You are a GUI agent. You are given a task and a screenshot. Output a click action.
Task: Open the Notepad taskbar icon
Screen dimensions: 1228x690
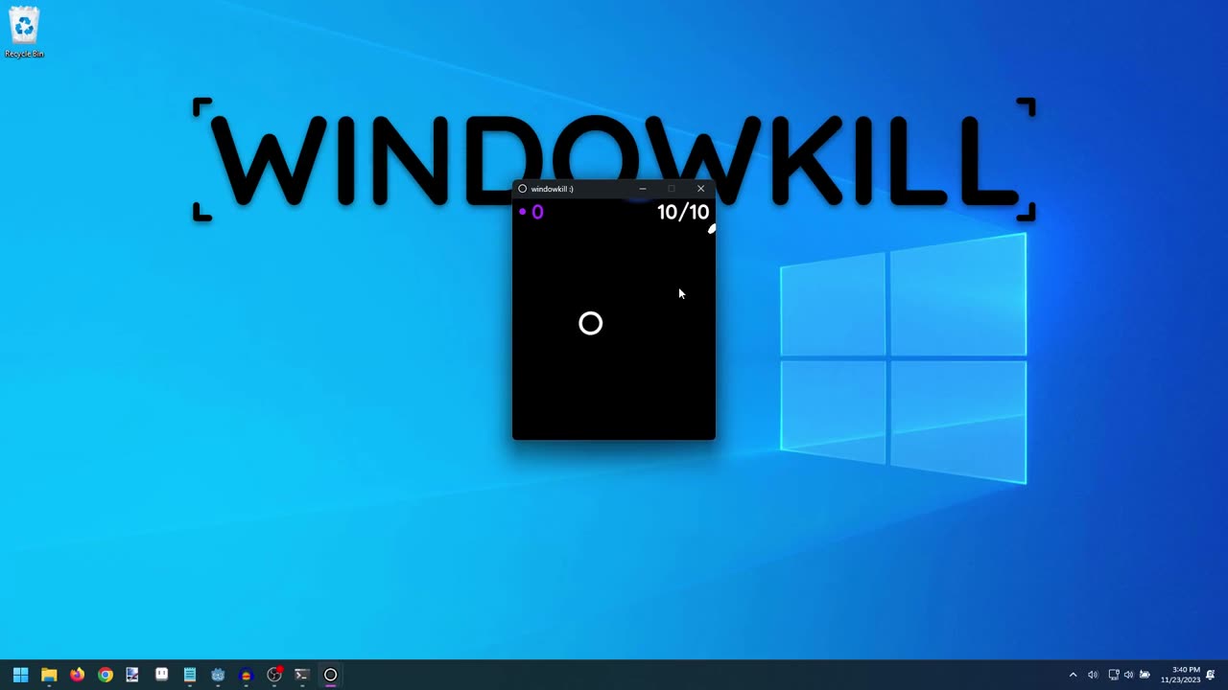pos(190,675)
